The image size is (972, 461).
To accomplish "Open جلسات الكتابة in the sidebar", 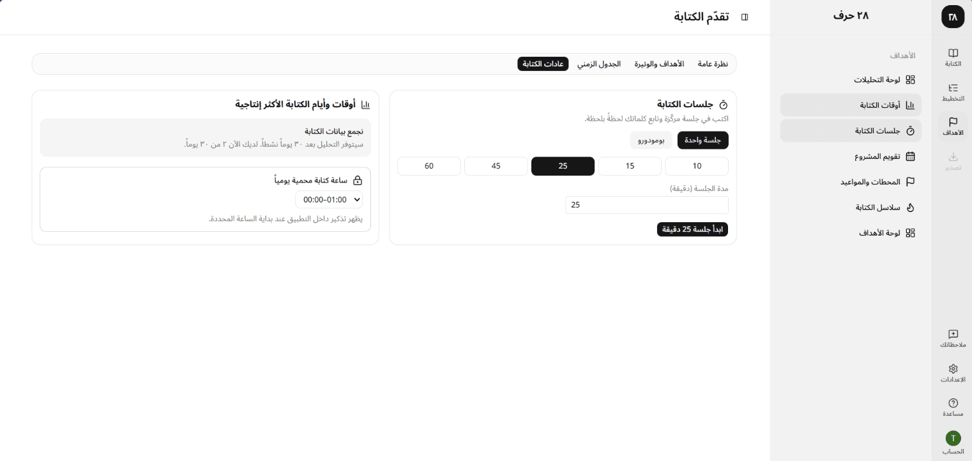I will (851, 131).
